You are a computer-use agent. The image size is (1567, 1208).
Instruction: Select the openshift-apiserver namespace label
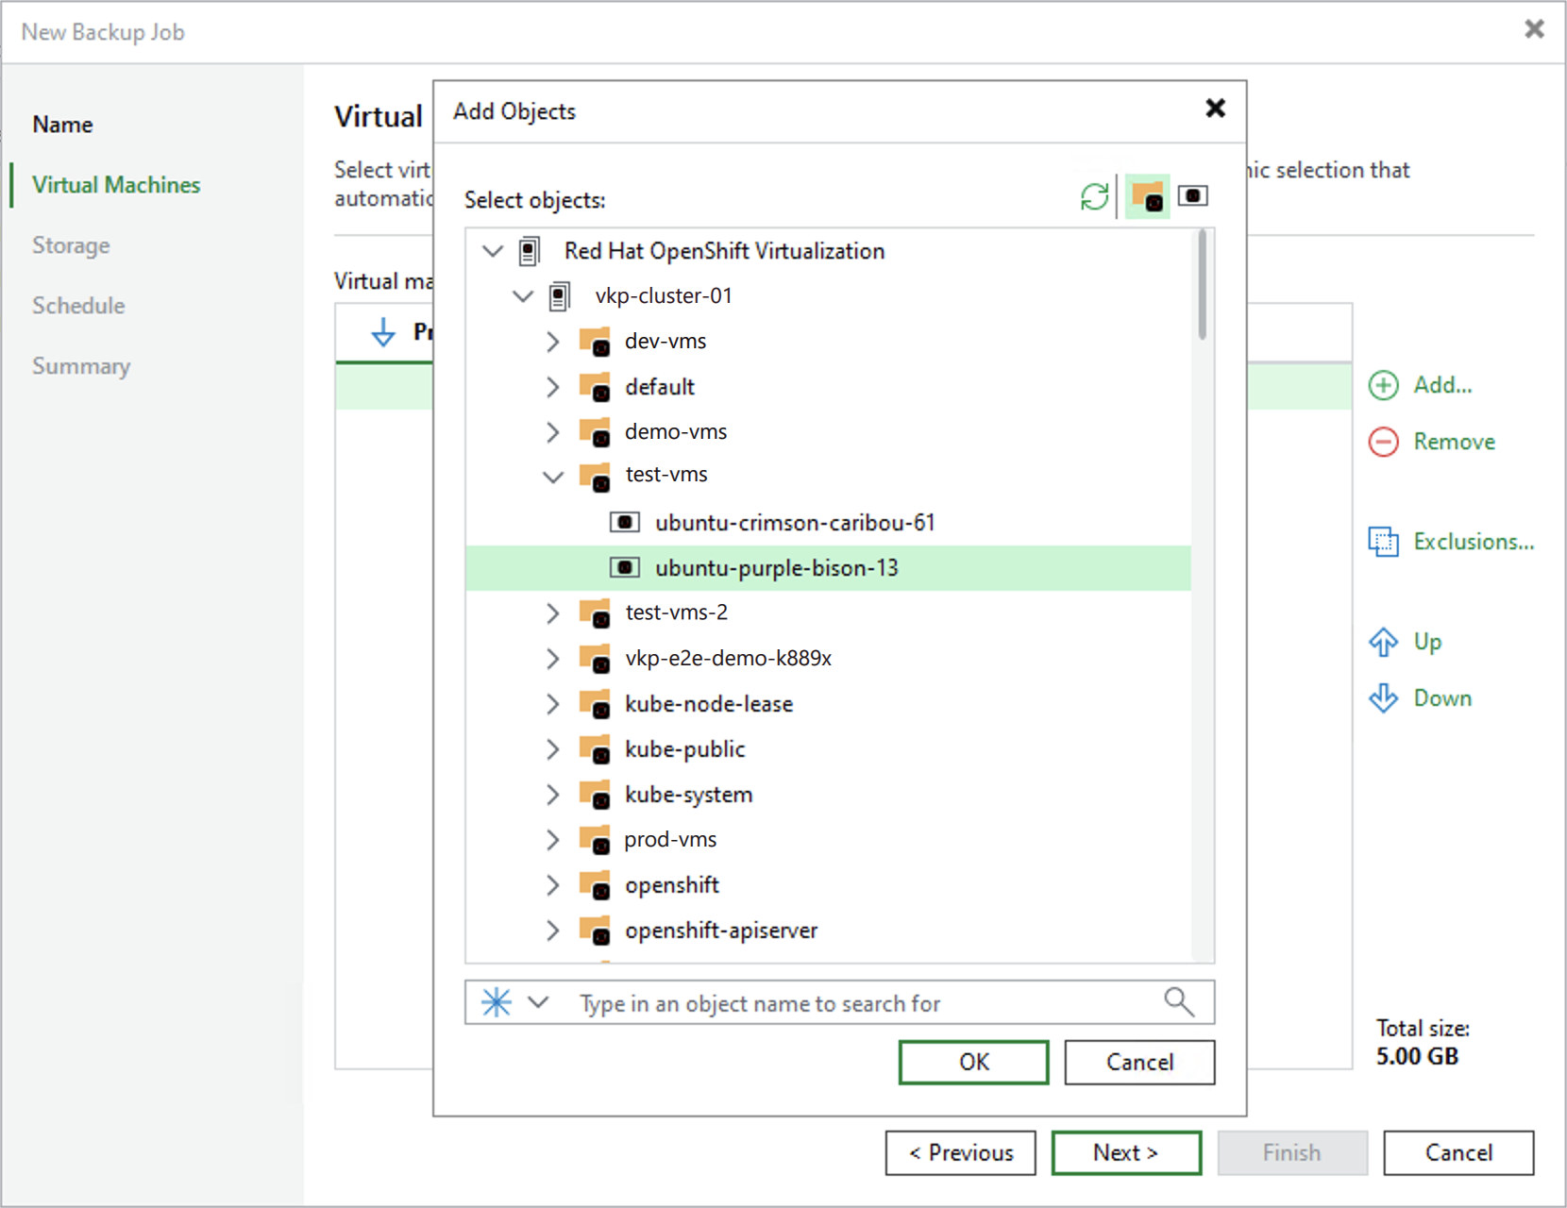click(x=721, y=931)
